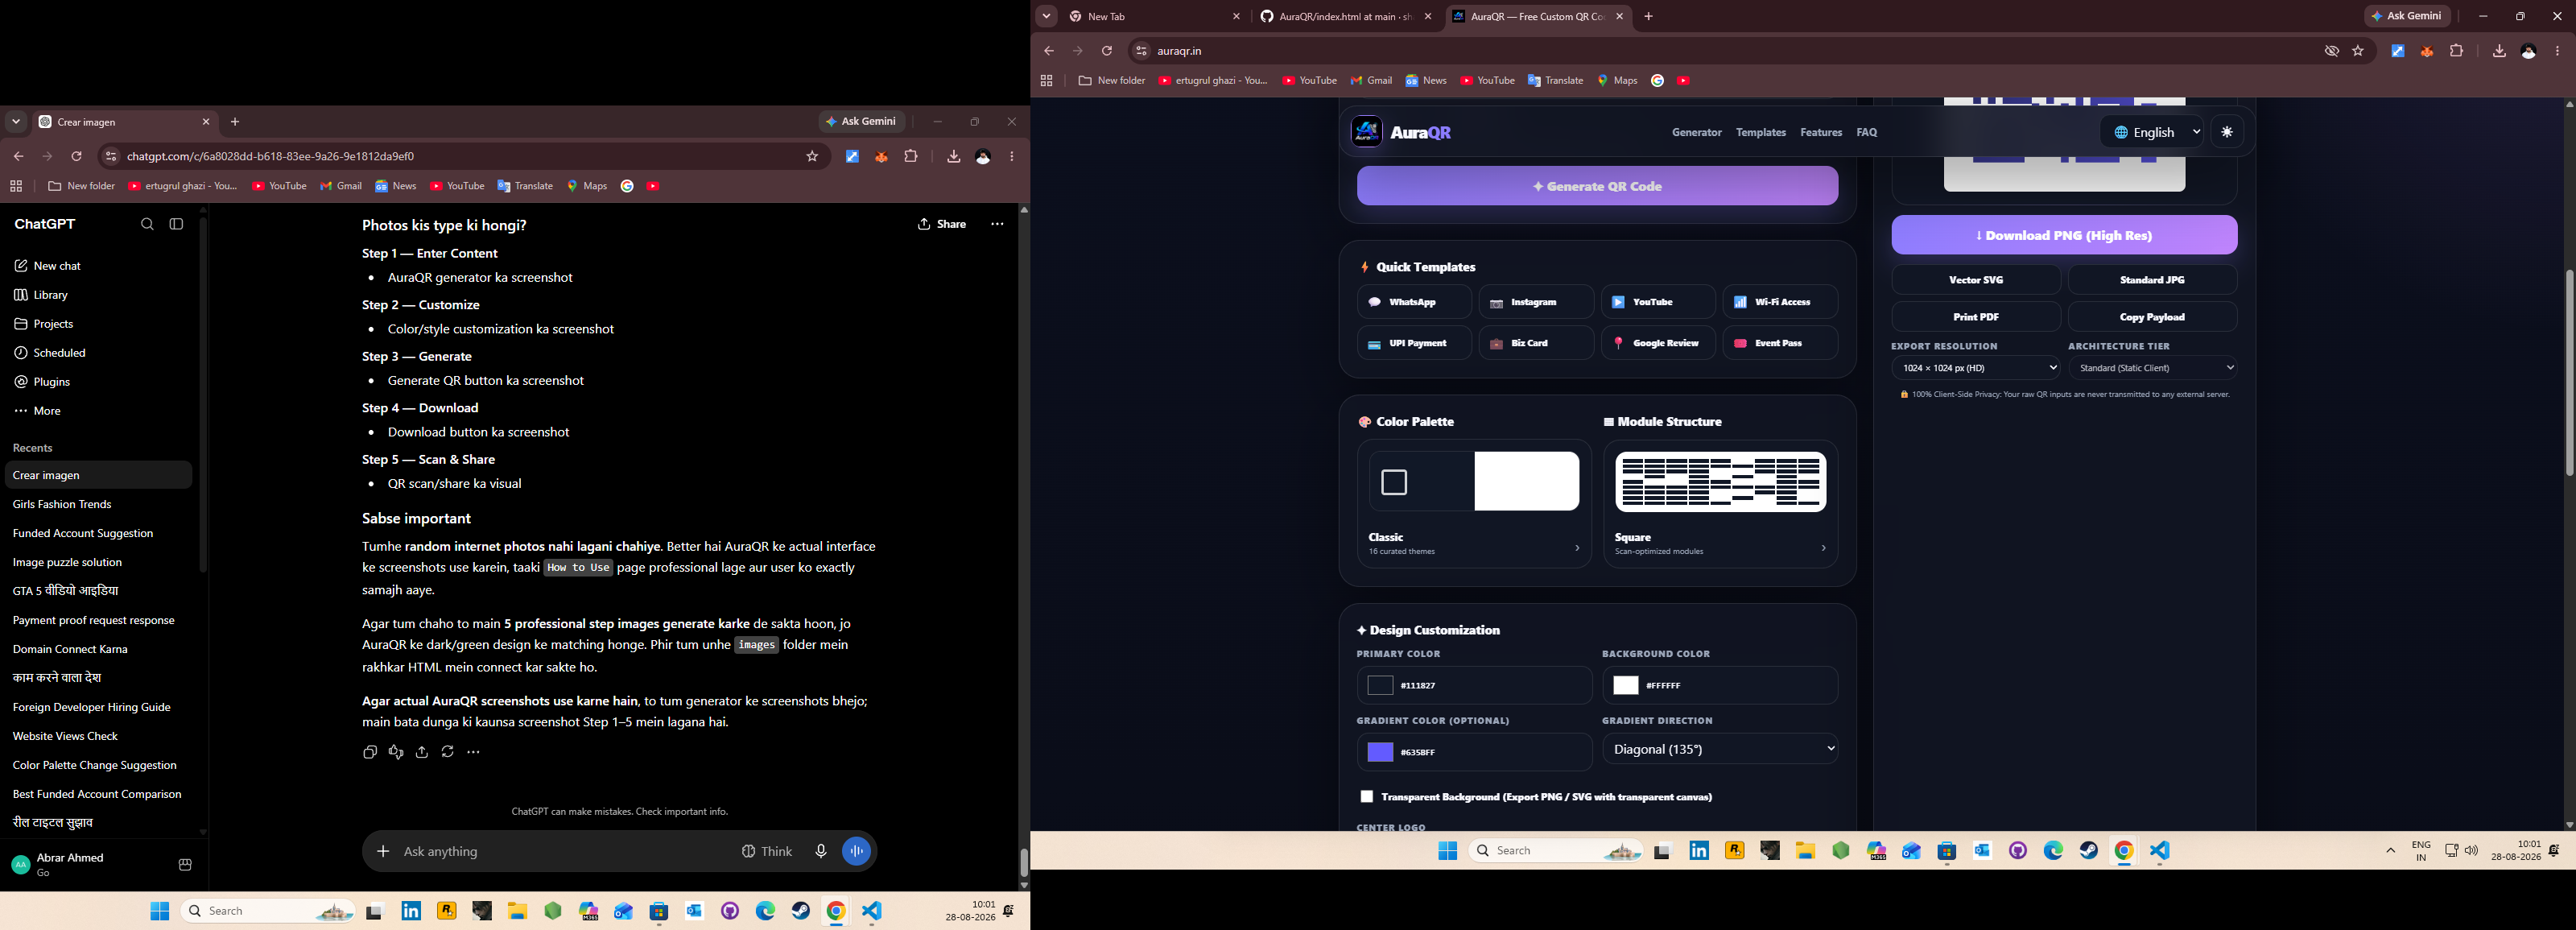Click the Vector SVG export button
This screenshot has width=2576, height=930.
point(1976,280)
